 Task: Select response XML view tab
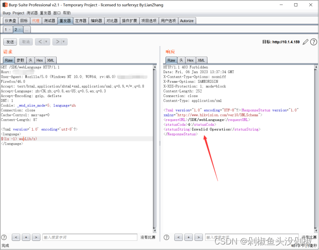(201, 60)
